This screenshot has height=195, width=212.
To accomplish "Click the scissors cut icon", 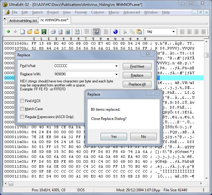I will [125, 32].
